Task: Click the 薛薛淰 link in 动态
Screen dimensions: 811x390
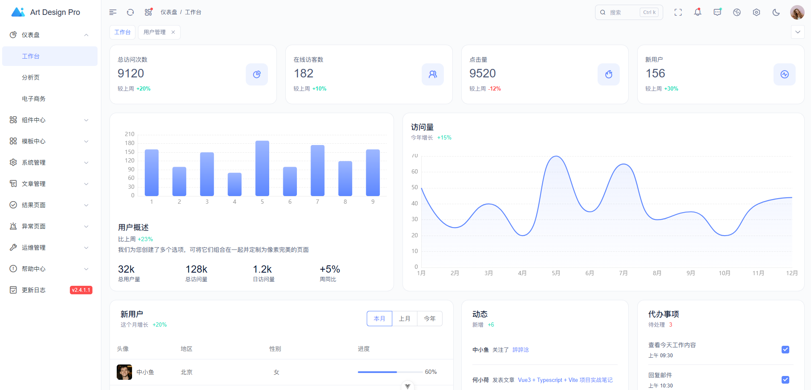Action: coord(521,350)
